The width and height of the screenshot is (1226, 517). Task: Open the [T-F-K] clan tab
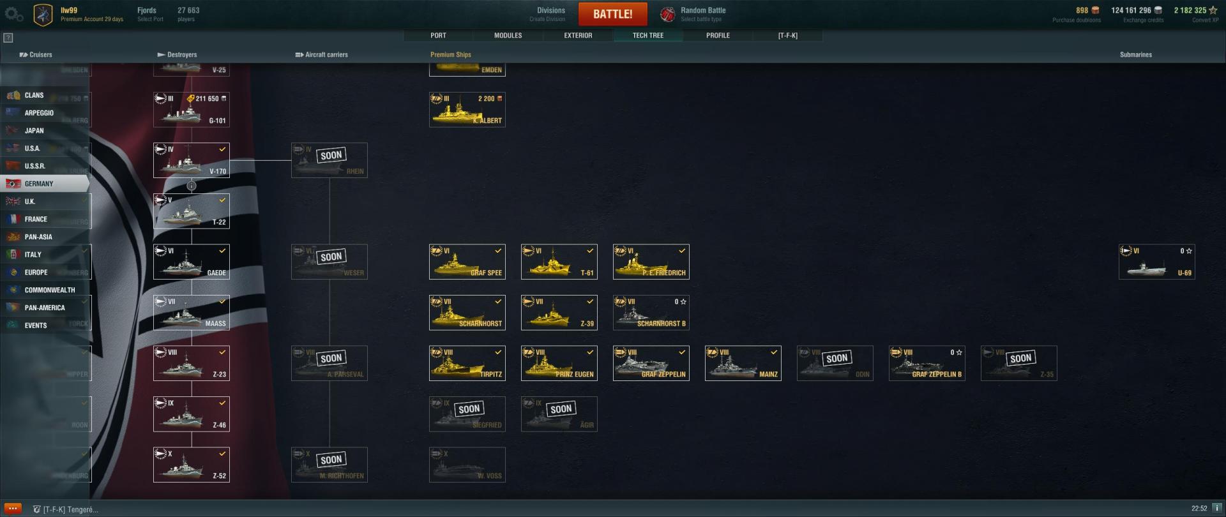787,36
